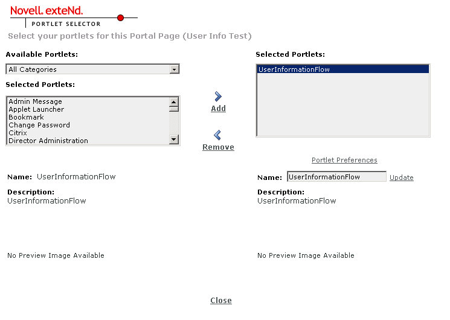The image size is (450, 320).
Task: Open Portlet Preferences link
Action: (344, 161)
